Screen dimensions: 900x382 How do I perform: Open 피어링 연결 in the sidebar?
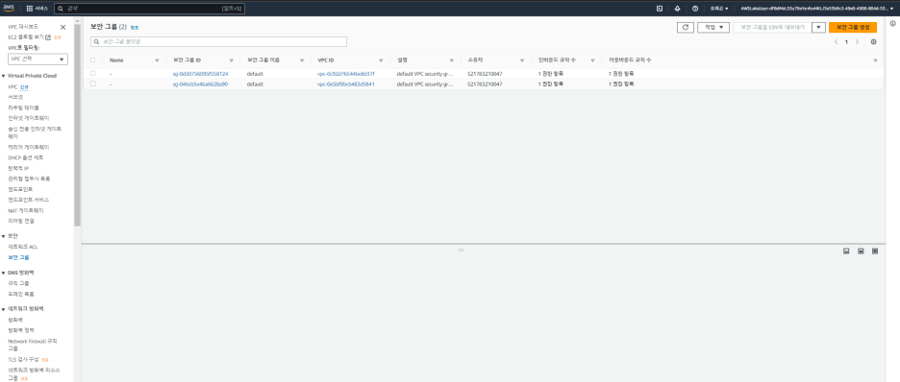coord(20,221)
